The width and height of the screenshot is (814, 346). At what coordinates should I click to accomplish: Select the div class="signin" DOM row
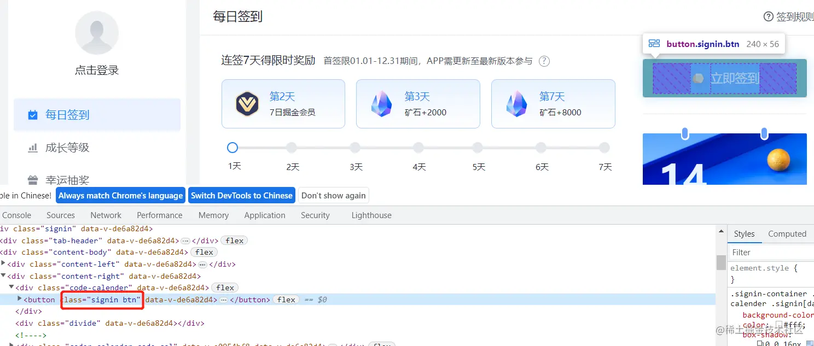(77, 228)
